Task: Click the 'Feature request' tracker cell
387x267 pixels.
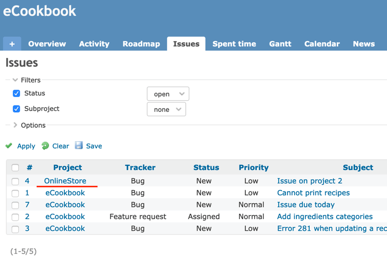Action: [138, 216]
